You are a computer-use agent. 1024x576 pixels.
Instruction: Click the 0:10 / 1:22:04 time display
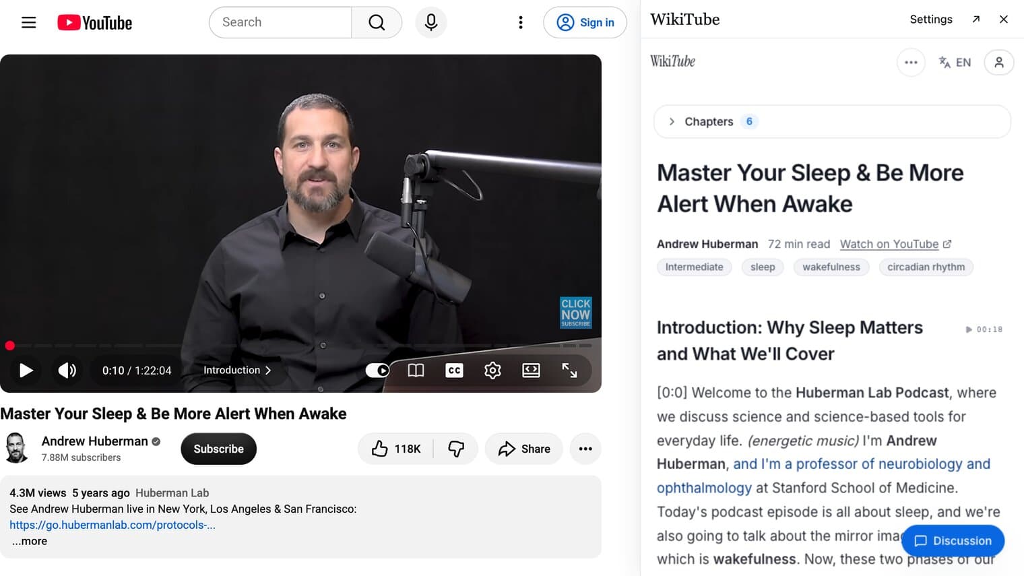(137, 370)
